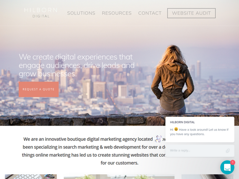
Task: Click the teal chat launcher icon
Action: pyautogui.click(x=227, y=167)
